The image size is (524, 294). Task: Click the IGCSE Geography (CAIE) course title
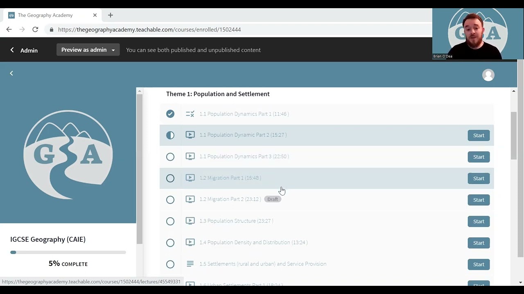click(48, 239)
